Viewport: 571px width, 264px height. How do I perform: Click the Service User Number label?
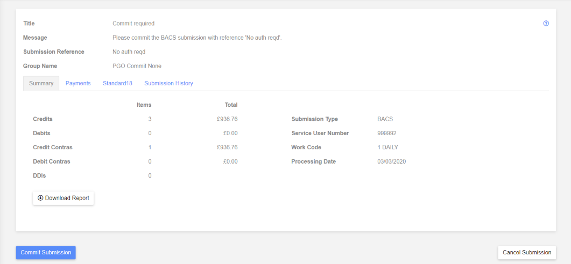click(320, 133)
